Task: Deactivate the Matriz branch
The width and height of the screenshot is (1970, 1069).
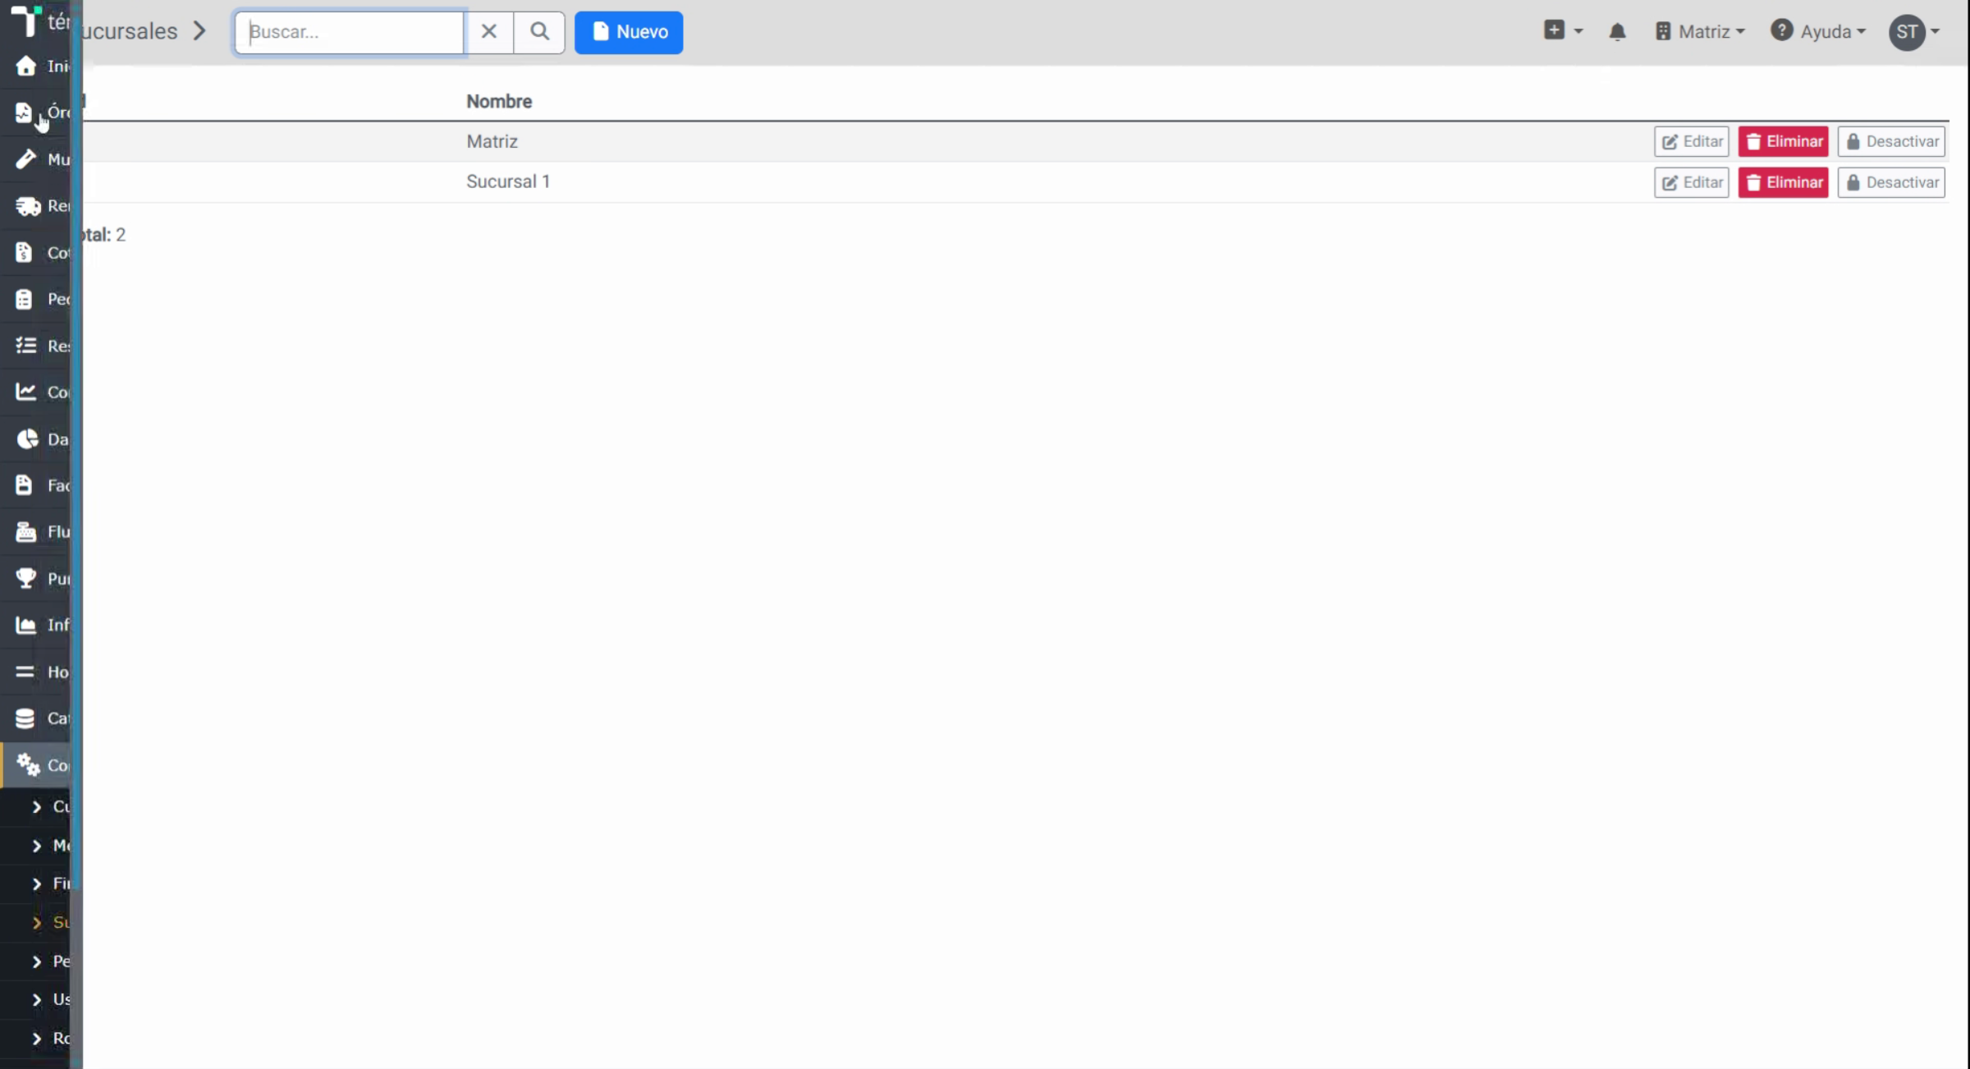Action: point(1891,141)
